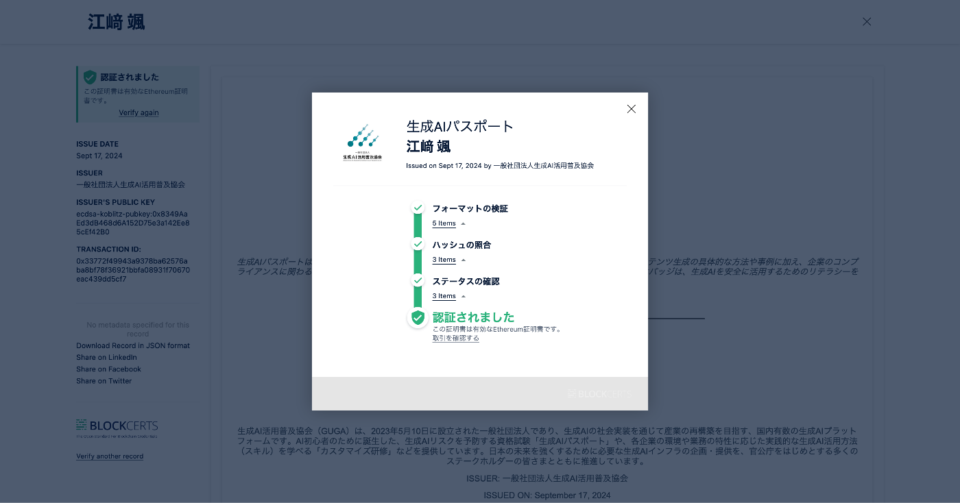This screenshot has height=503, width=960.
Task: Click the ISSUER value in the sidebar
Action: click(x=131, y=185)
